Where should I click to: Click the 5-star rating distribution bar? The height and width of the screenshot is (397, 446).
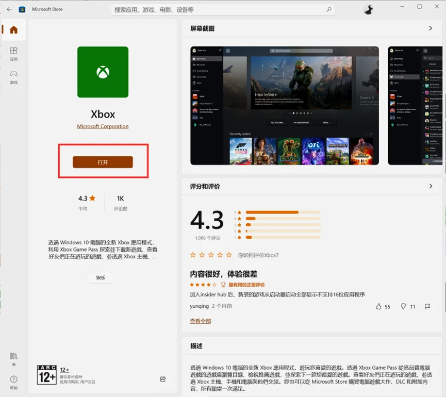click(283, 212)
